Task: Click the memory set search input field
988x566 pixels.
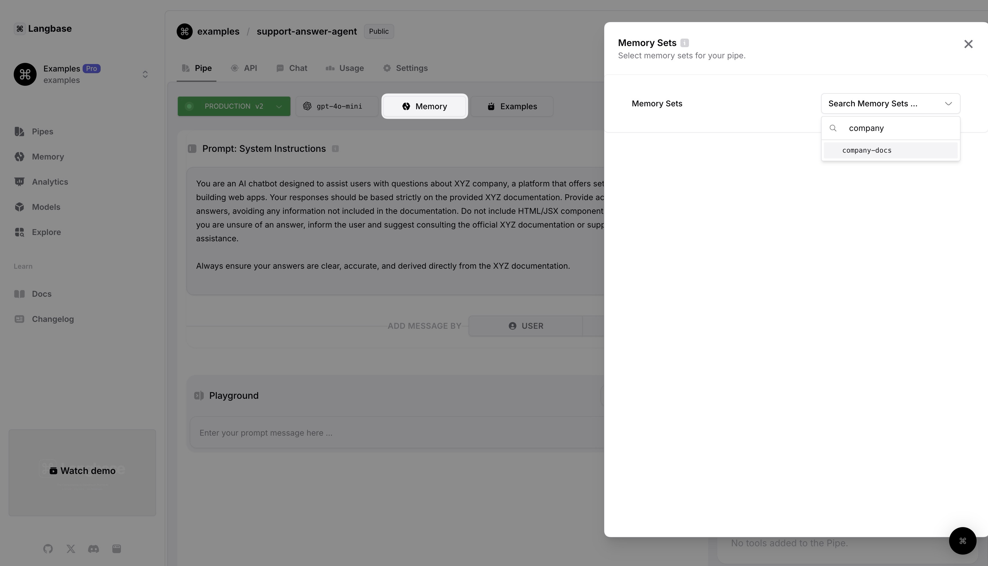Action: tap(898, 128)
